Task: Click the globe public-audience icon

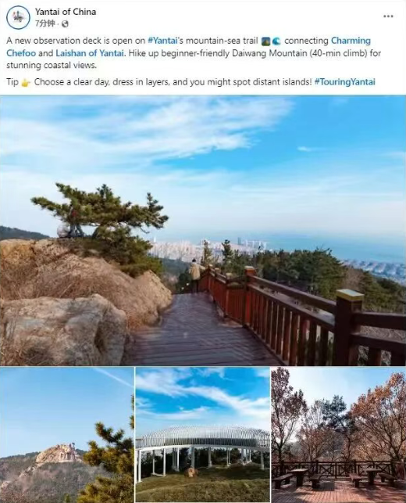Action: [x=65, y=23]
